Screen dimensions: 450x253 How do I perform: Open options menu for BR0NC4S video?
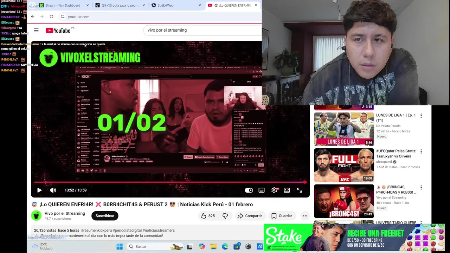pos(421,188)
